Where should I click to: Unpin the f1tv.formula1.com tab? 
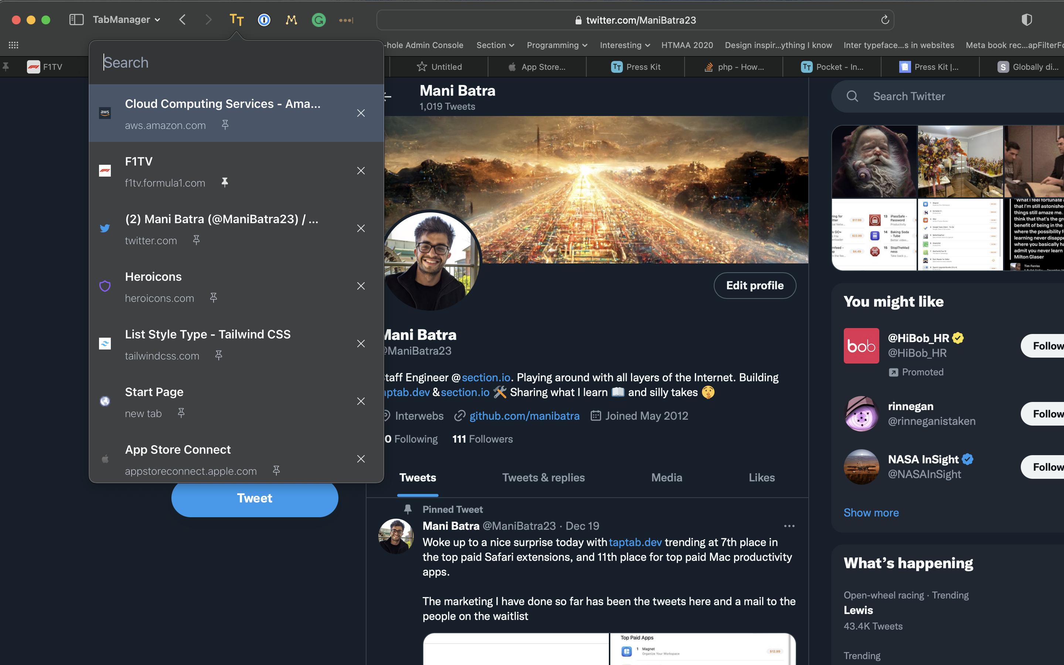[225, 183]
